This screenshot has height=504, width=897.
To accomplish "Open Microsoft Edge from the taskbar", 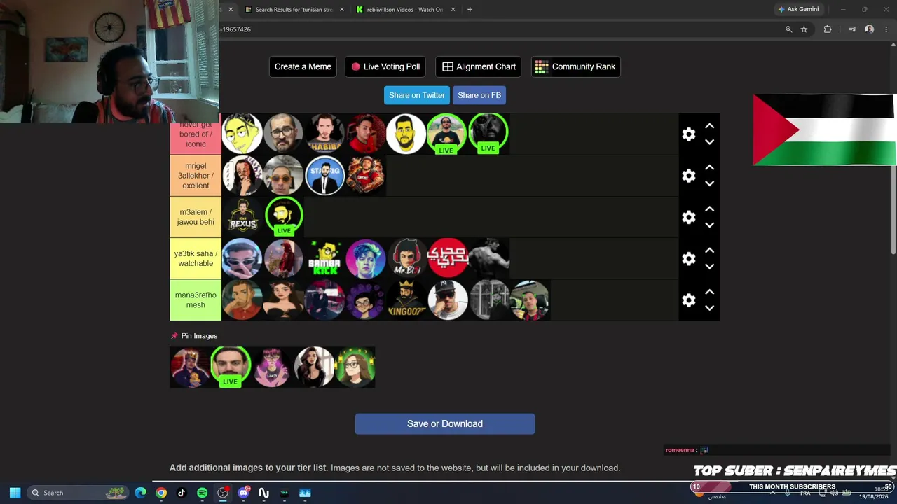I will pyautogui.click(x=141, y=493).
